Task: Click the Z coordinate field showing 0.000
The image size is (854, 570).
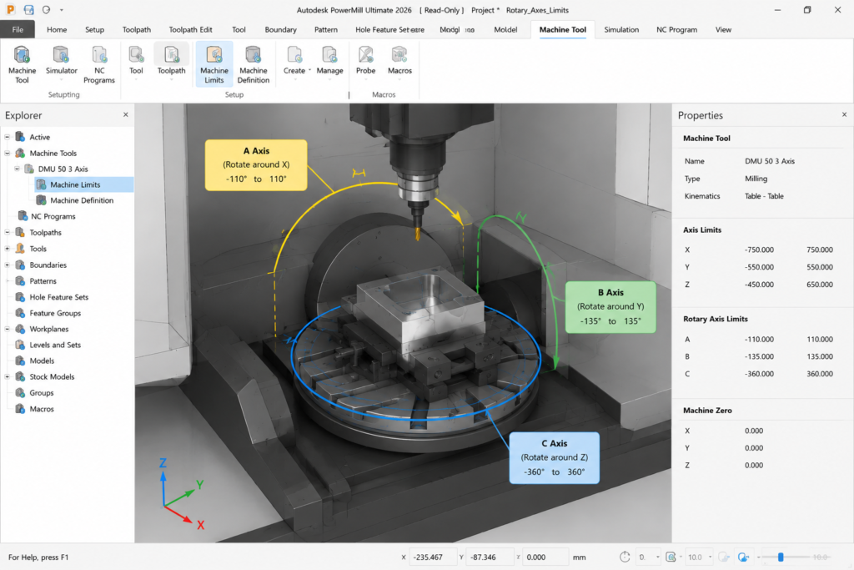Action: [545, 557]
